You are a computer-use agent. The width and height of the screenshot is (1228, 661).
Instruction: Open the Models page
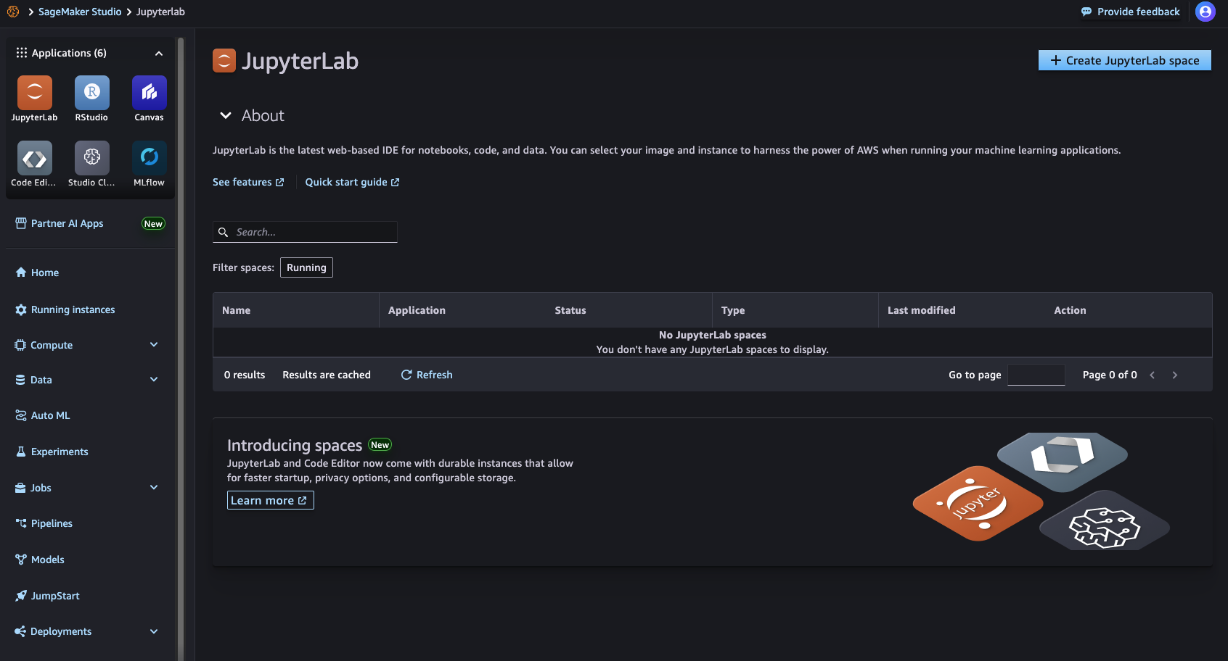point(48,560)
